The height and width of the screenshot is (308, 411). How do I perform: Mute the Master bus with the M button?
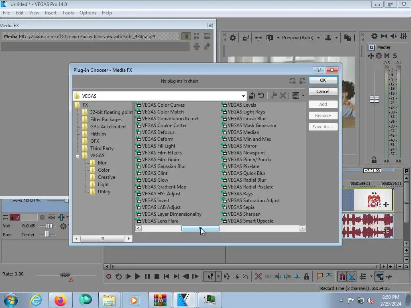[x=387, y=55]
